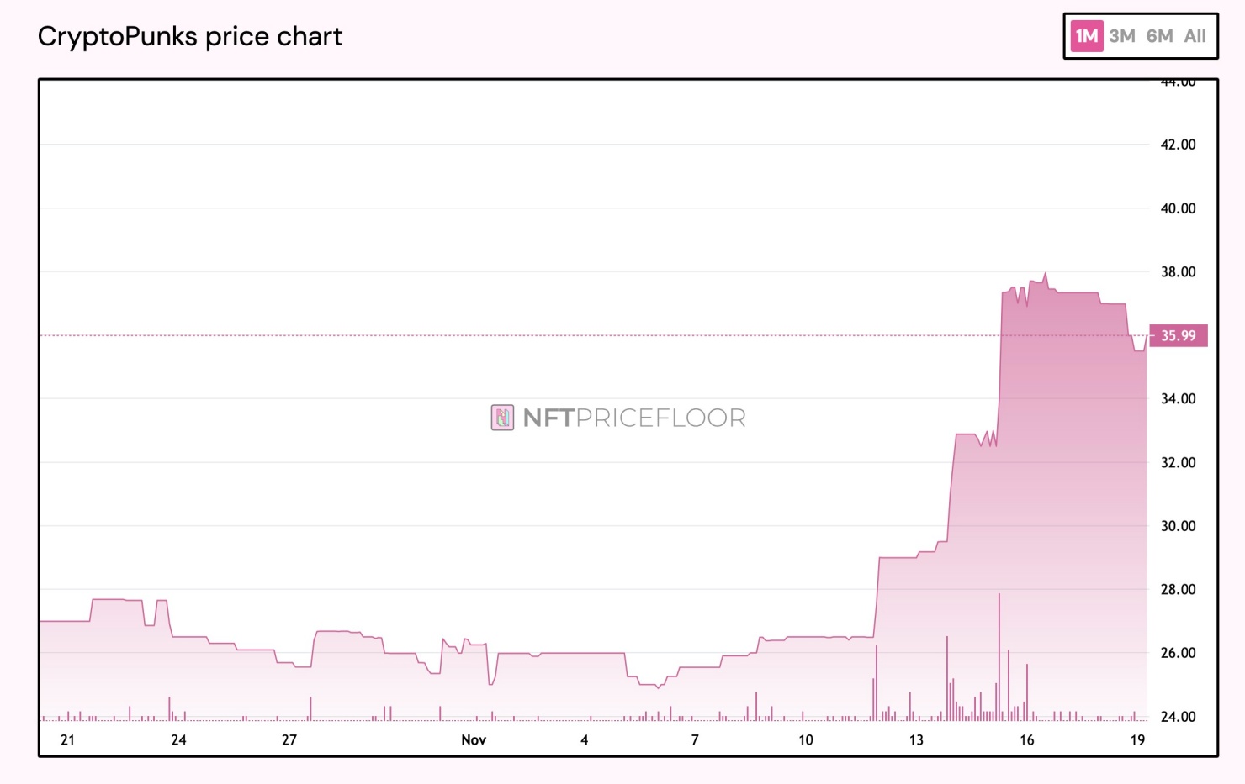The image size is (1245, 784).
Task: Click the 26.00 price axis label
Action: (1178, 653)
